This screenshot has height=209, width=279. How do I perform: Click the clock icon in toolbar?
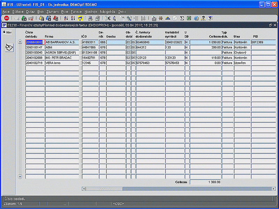click(175, 18)
